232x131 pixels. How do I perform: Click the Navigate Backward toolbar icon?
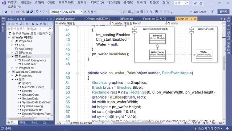click(x=6, y=12)
